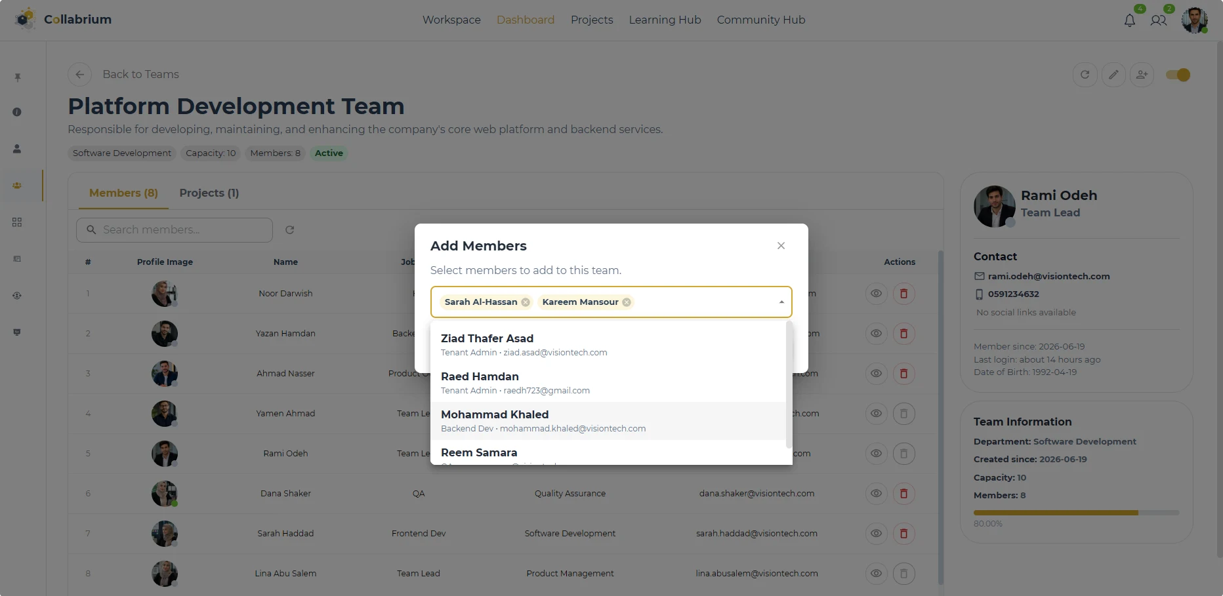
Task: View Noor Darwish with eye icon
Action: tap(876, 294)
